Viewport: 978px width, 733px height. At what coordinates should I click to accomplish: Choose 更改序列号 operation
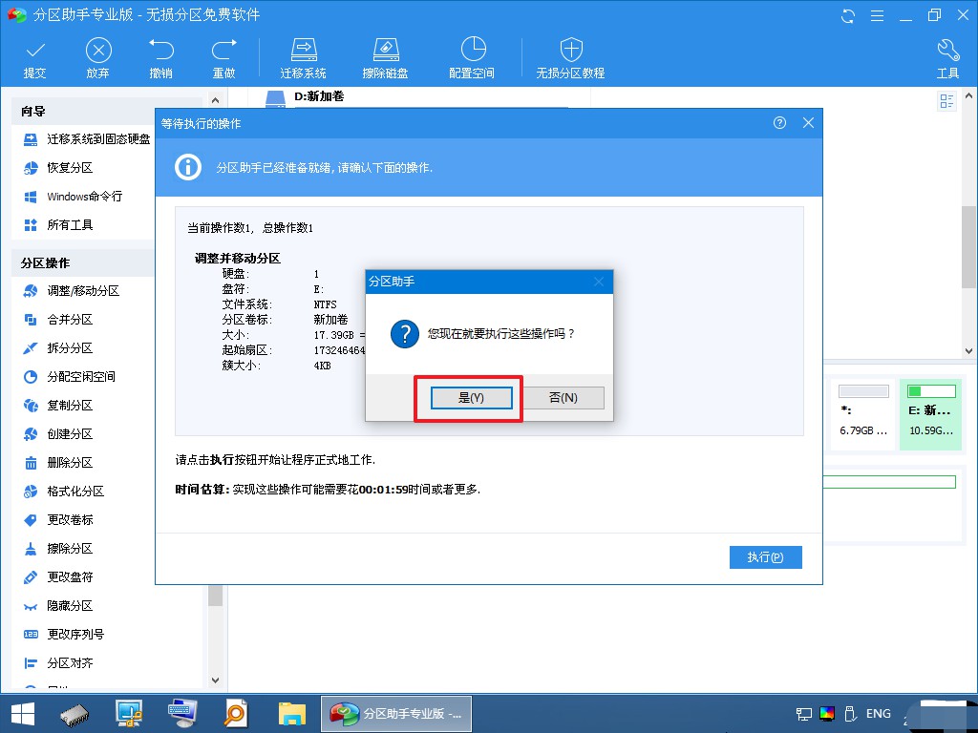pos(64,635)
